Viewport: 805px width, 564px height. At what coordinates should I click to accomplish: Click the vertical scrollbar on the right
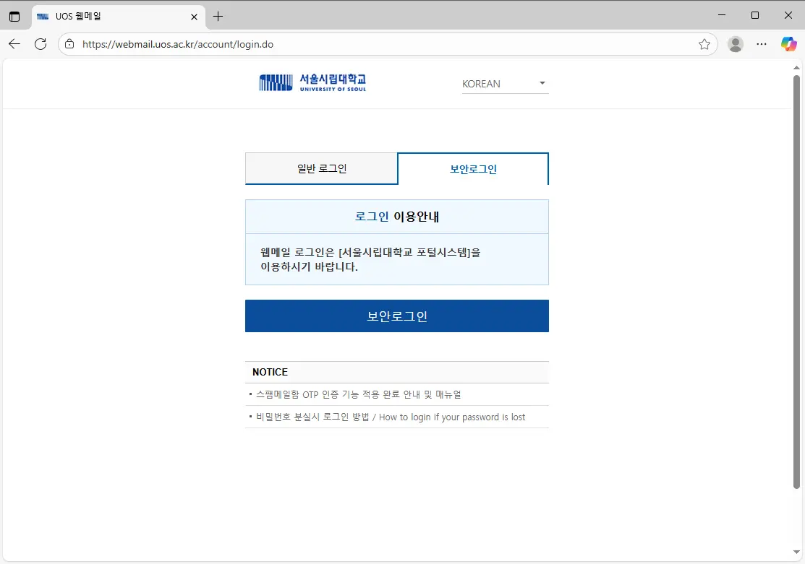pyautogui.click(x=798, y=289)
